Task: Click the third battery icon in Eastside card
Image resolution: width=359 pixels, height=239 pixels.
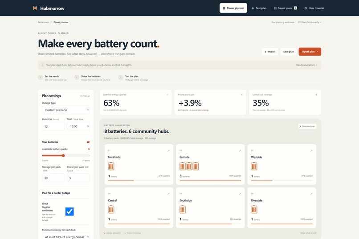Action: (196, 166)
